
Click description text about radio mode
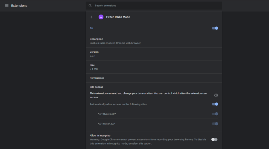(x=115, y=43)
